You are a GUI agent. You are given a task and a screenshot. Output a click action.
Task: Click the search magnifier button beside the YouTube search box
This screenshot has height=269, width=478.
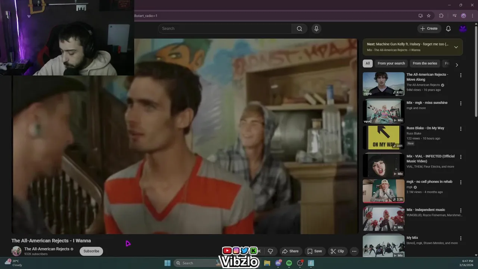(x=299, y=29)
